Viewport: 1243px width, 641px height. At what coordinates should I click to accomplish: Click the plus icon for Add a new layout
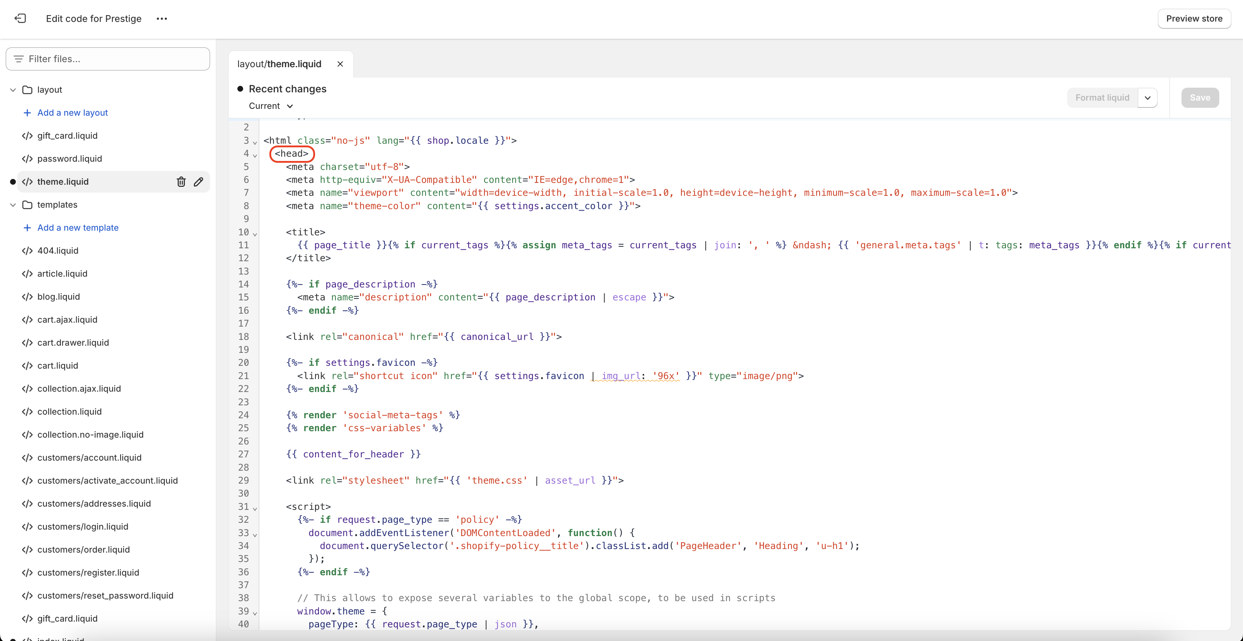tap(27, 112)
